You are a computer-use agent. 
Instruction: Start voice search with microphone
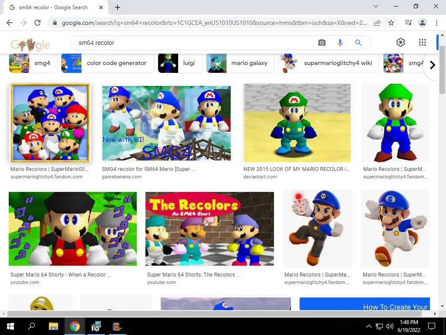(x=340, y=43)
